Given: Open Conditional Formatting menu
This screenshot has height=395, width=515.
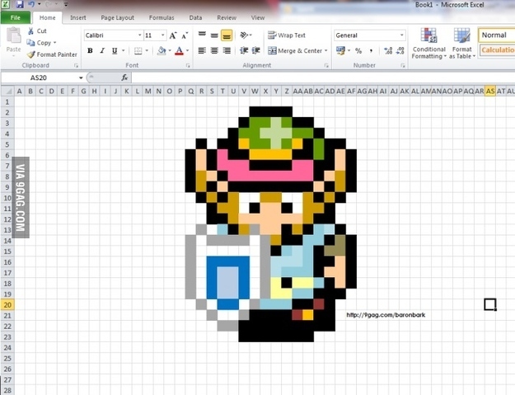Looking at the screenshot, I should tap(429, 44).
